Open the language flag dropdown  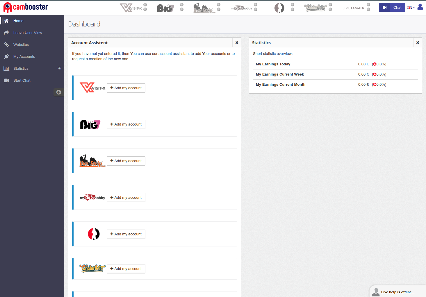pos(411,8)
